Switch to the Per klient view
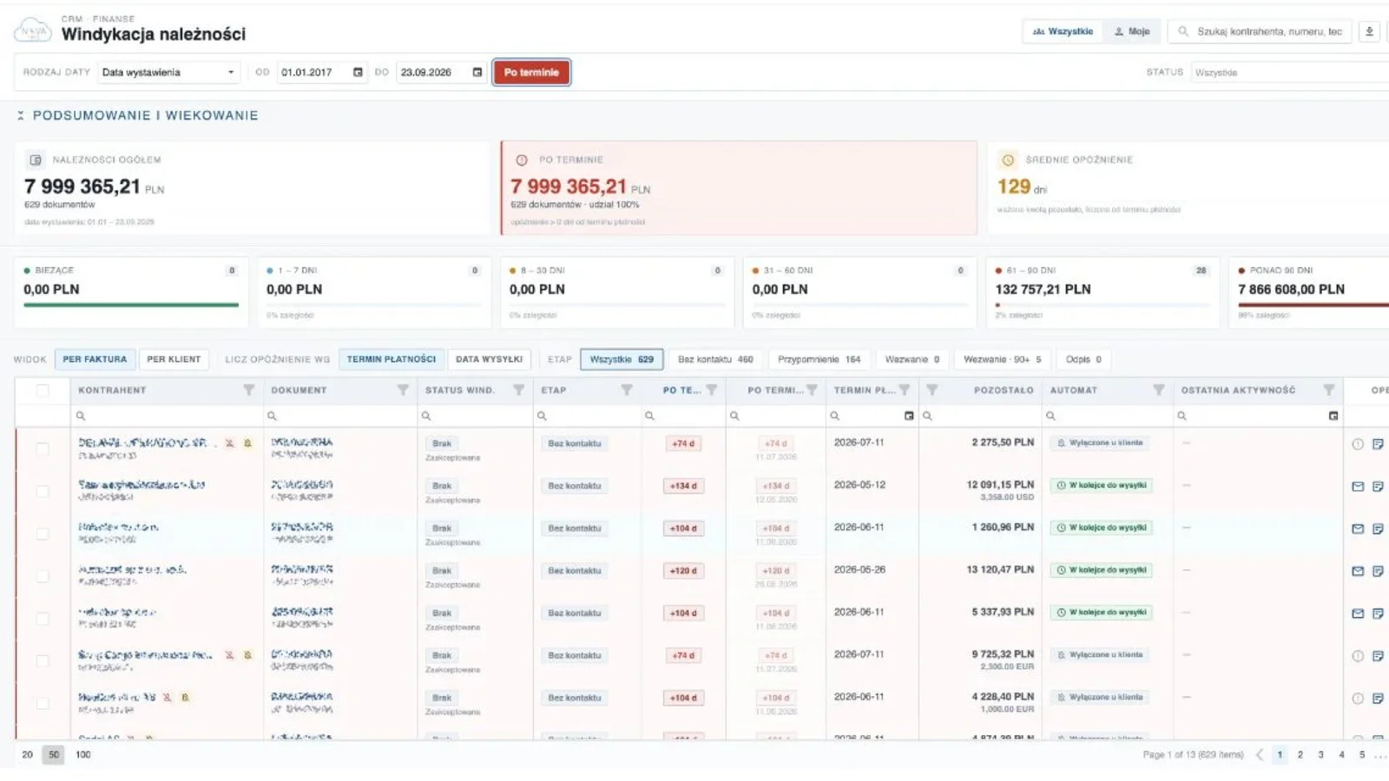 click(174, 359)
